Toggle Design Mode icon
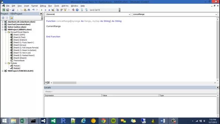 click(x=53, y=10)
